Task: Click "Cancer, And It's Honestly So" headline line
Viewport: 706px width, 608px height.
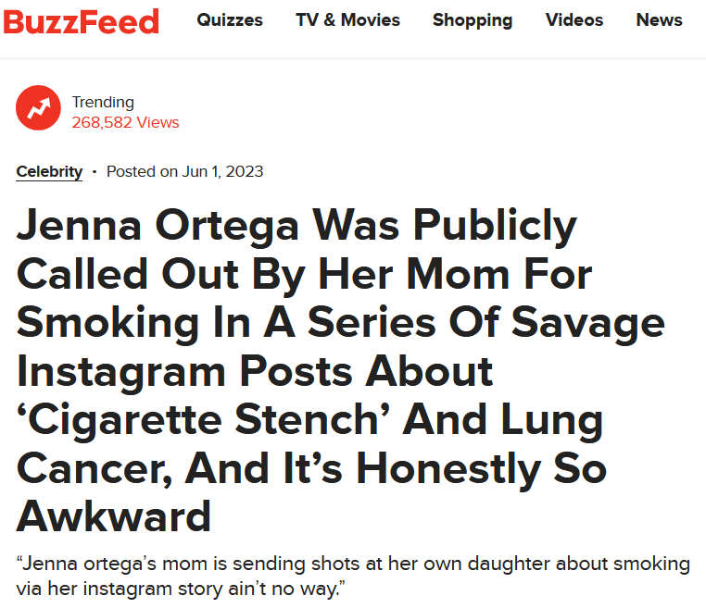Action: coord(312,469)
